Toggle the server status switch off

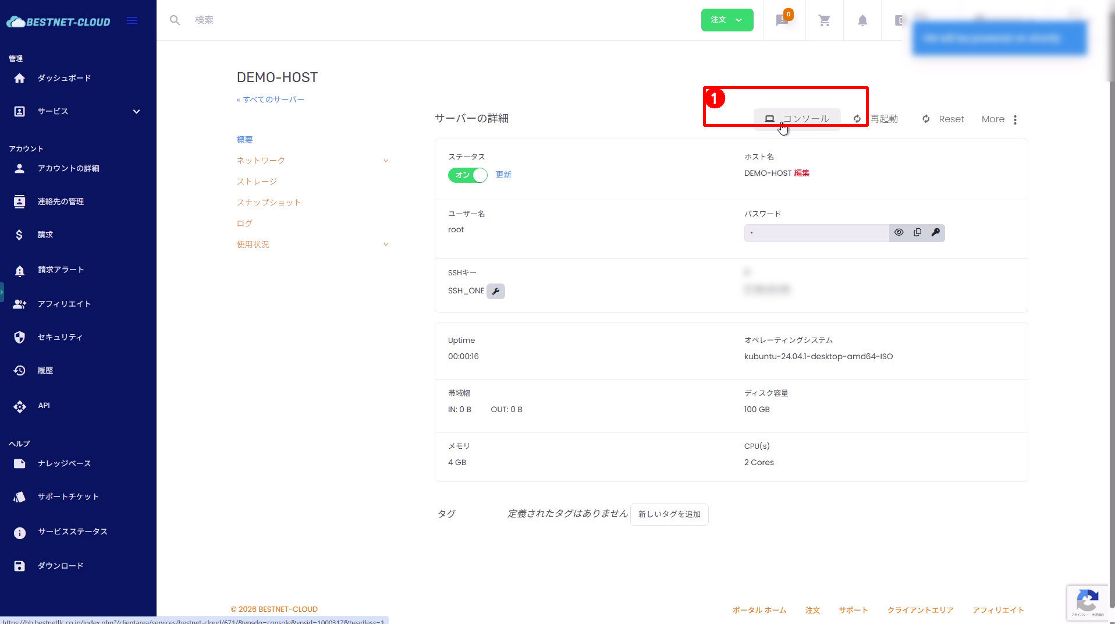[467, 175]
